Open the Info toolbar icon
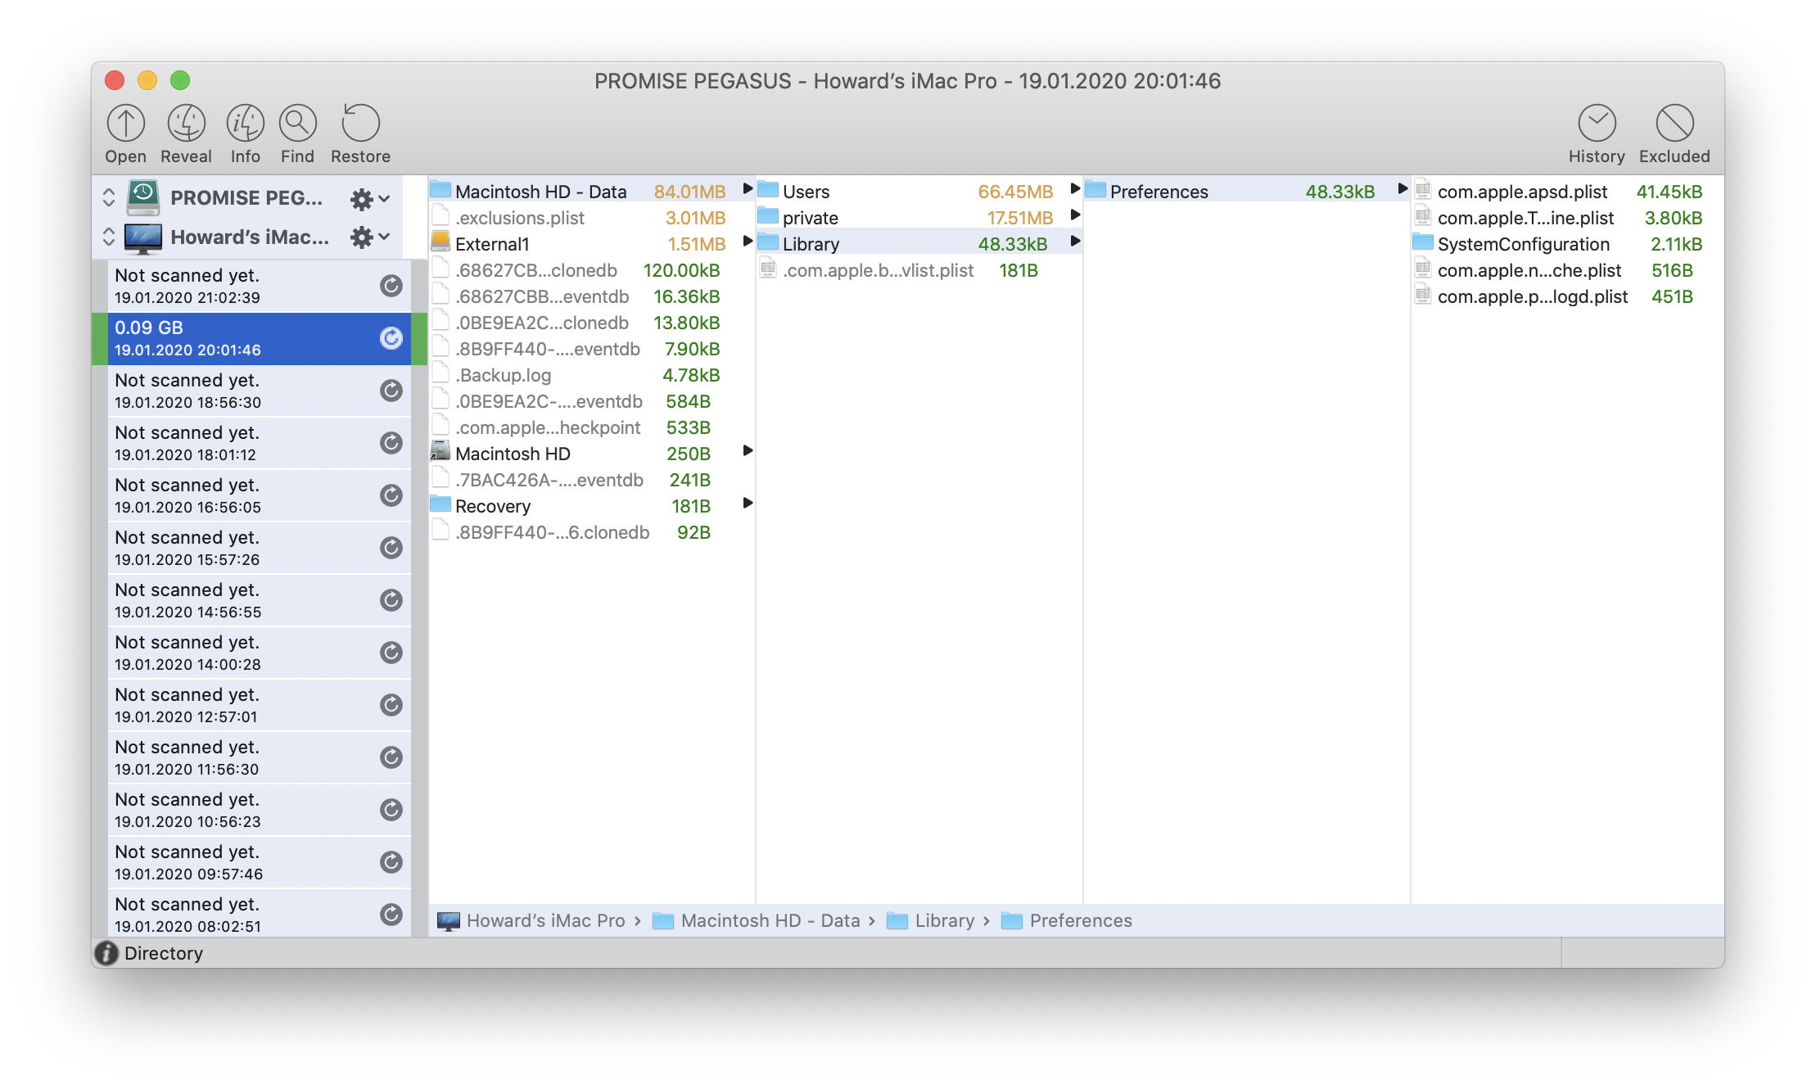The height and width of the screenshot is (1089, 1816). (245, 124)
